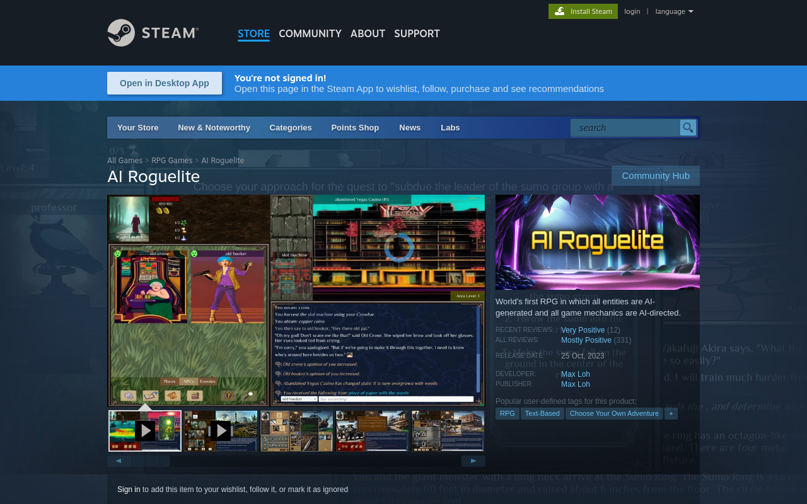The image size is (807, 504).
Task: Open publisher Max Loh link
Action: [x=576, y=384]
